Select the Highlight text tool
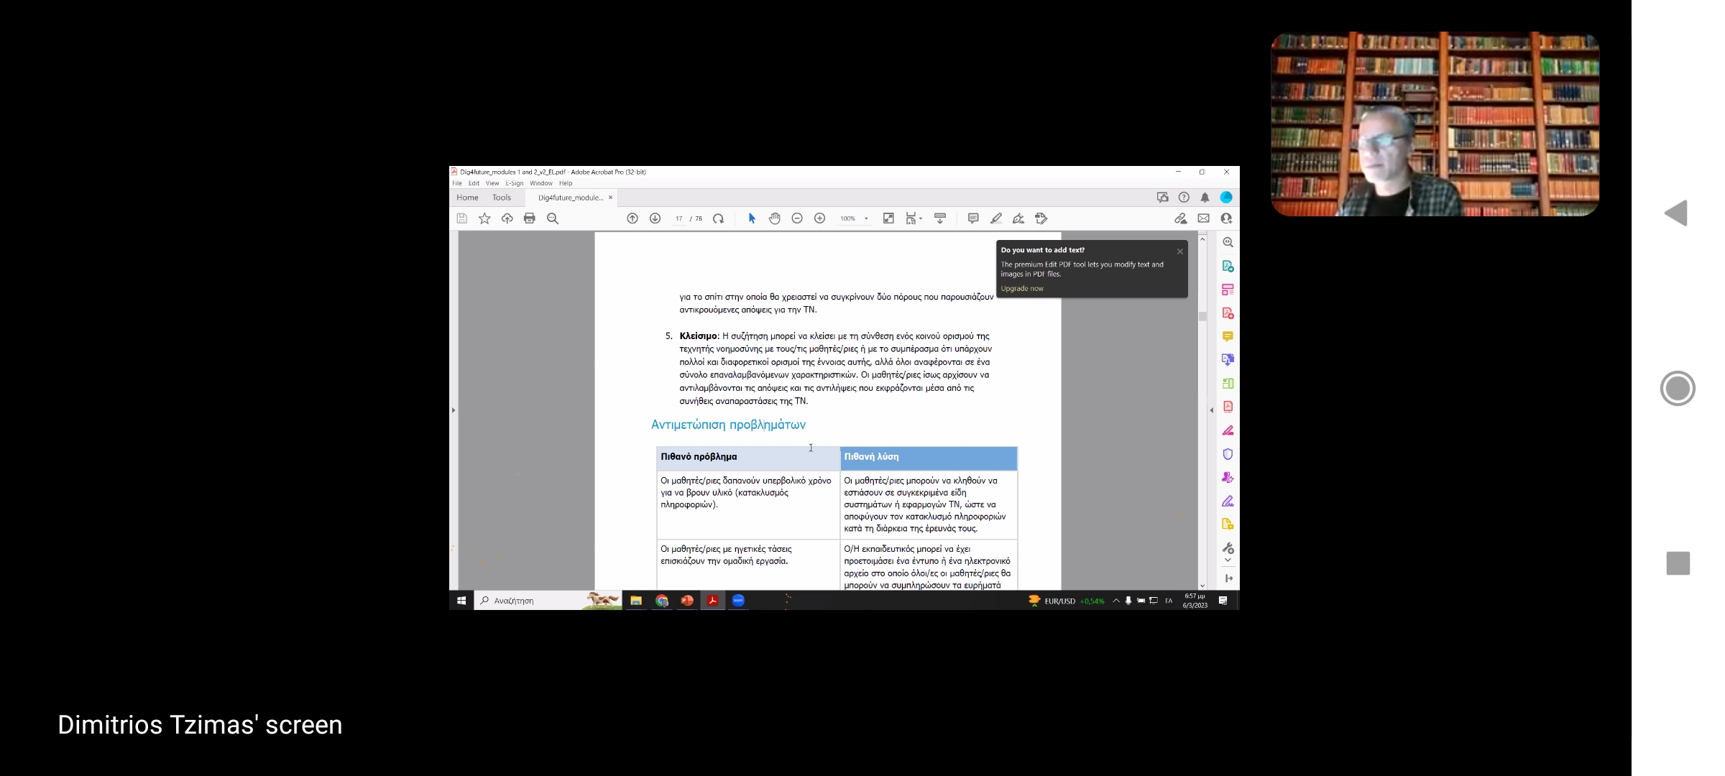Image resolution: width=1725 pixels, height=776 pixels. point(996,218)
